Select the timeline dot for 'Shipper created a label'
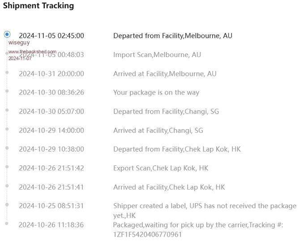This screenshot has width=303, height=243. (7, 204)
